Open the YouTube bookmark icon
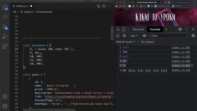The image size is (197, 111). [124, 6]
